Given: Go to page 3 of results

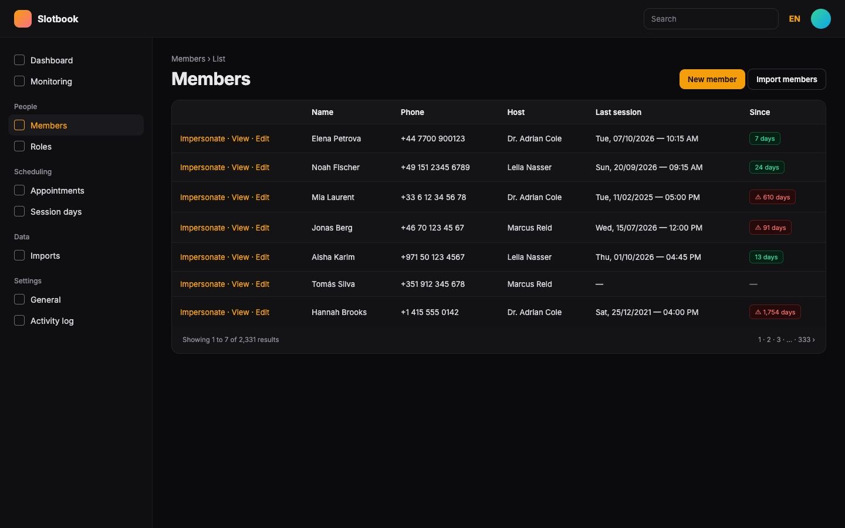Looking at the screenshot, I should 779,340.
